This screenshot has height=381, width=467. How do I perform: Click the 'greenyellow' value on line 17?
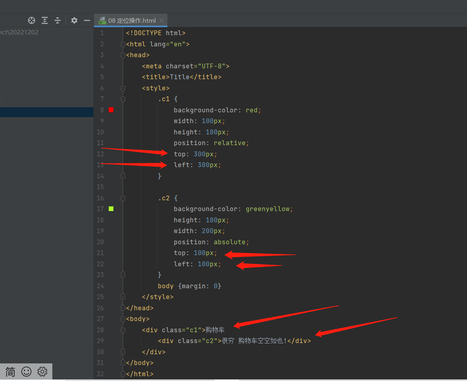tap(267, 209)
